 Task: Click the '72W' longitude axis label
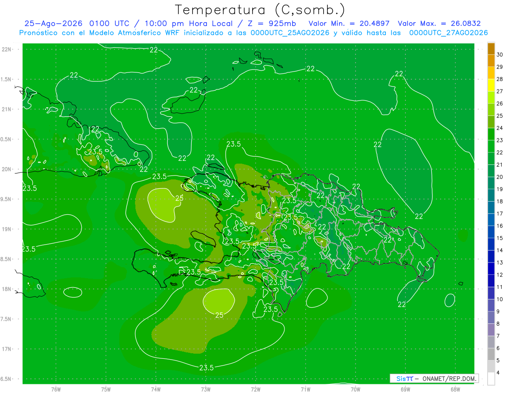pos(255,389)
